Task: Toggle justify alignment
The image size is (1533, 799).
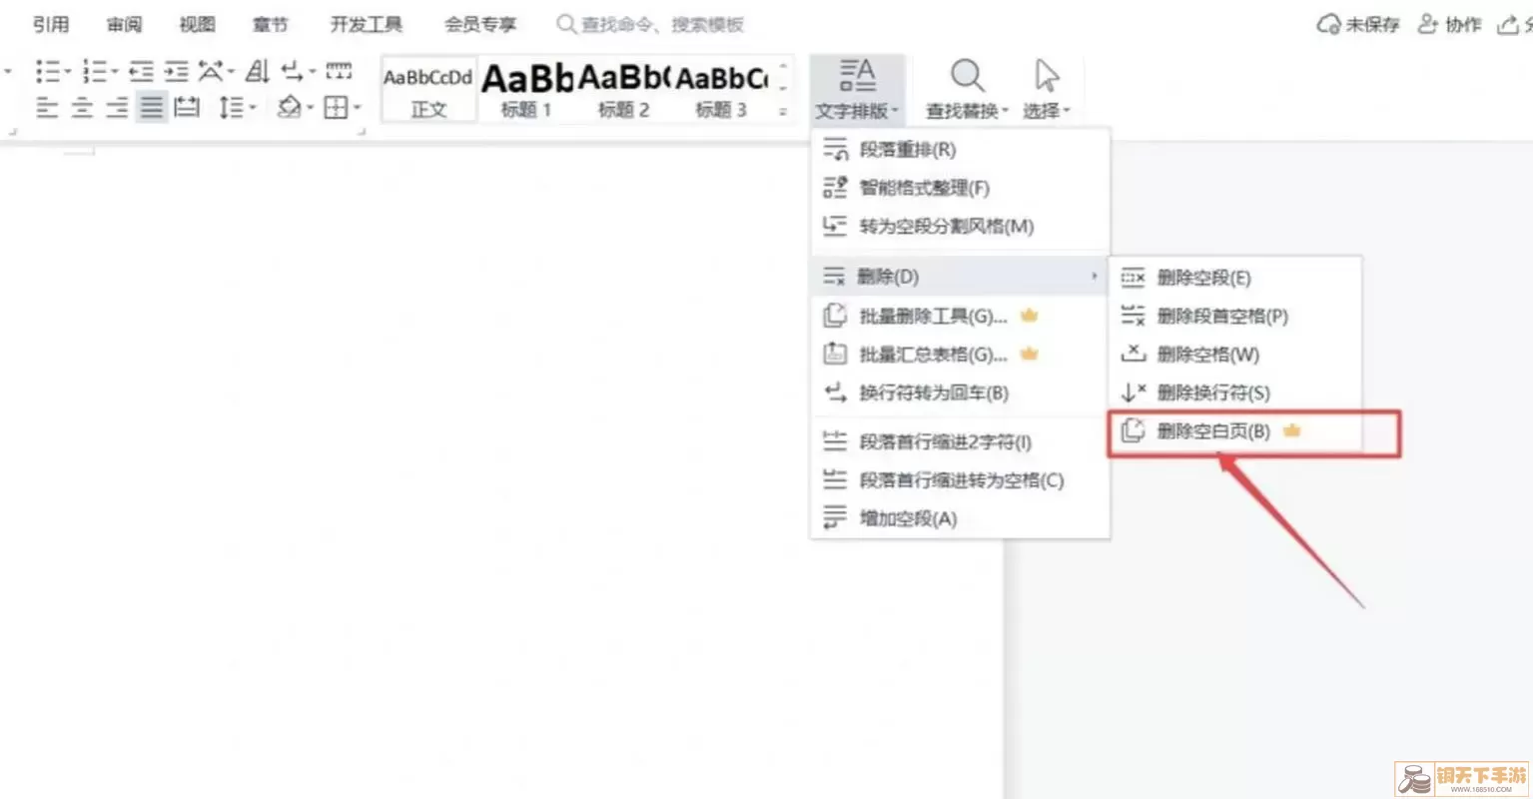Action: coord(152,106)
